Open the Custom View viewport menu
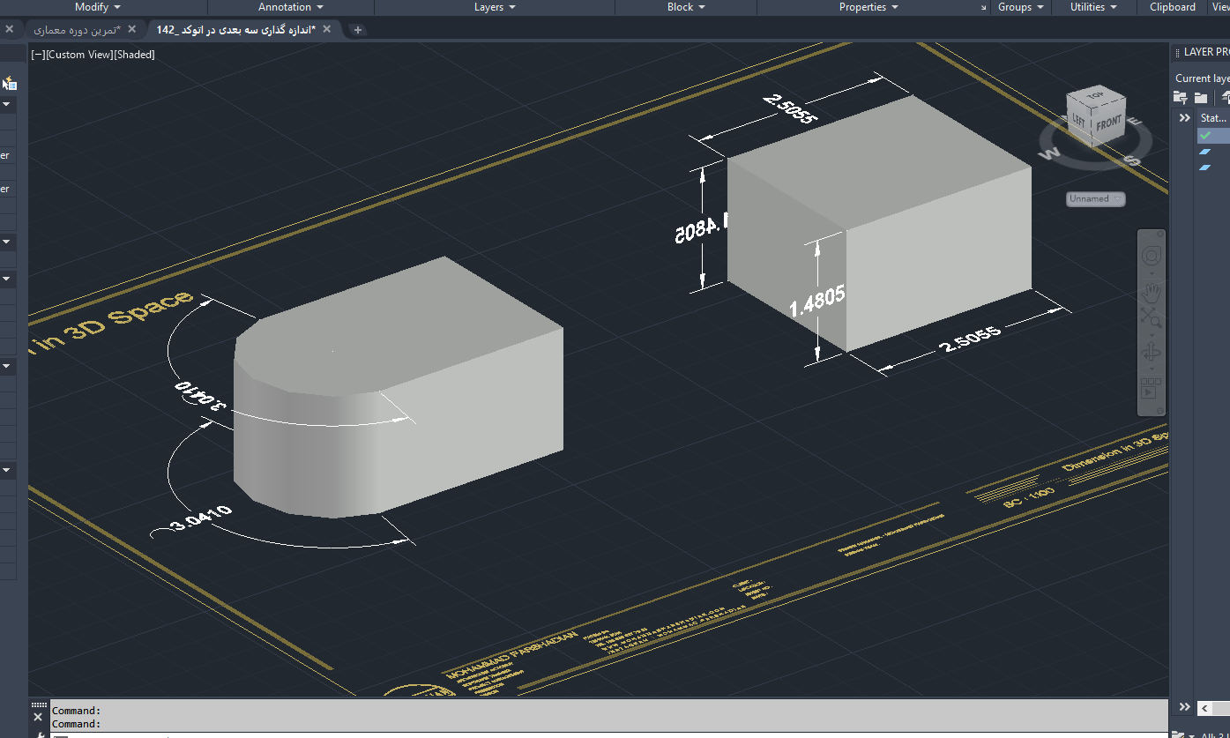This screenshot has height=738, width=1230. (x=79, y=55)
